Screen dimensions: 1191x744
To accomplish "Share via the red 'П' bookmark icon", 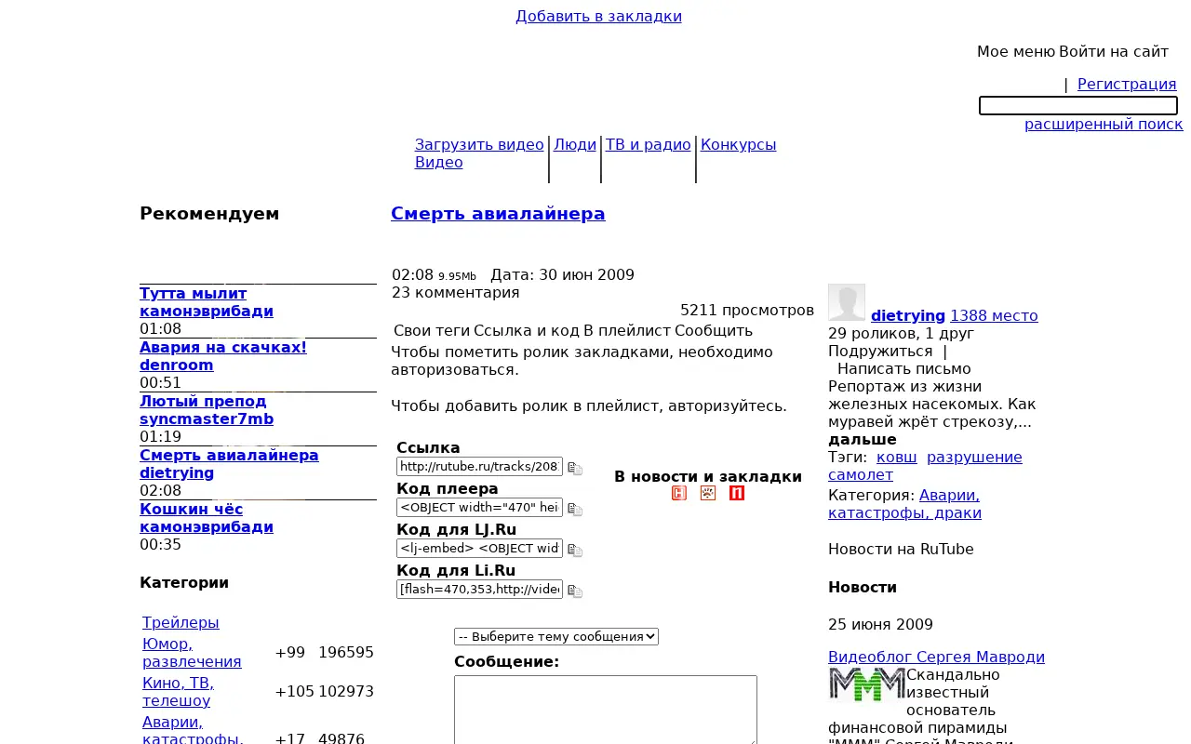I will tap(737, 493).
